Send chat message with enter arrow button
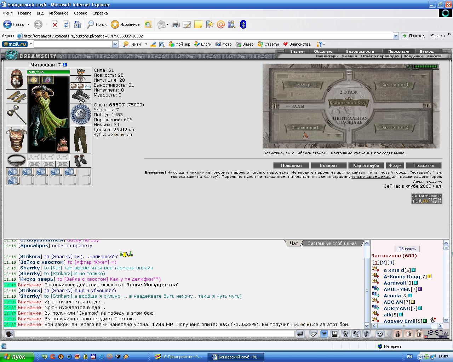The image size is (453, 362). 300,334
